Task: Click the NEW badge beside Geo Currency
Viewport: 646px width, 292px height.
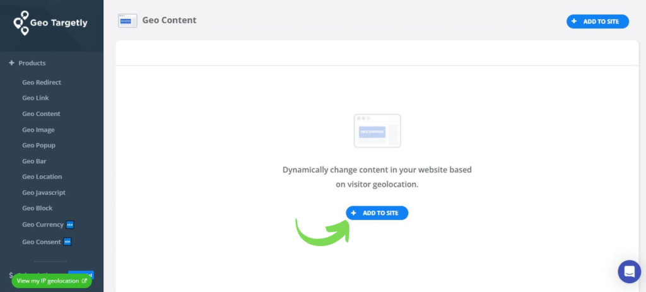Action: pos(70,225)
